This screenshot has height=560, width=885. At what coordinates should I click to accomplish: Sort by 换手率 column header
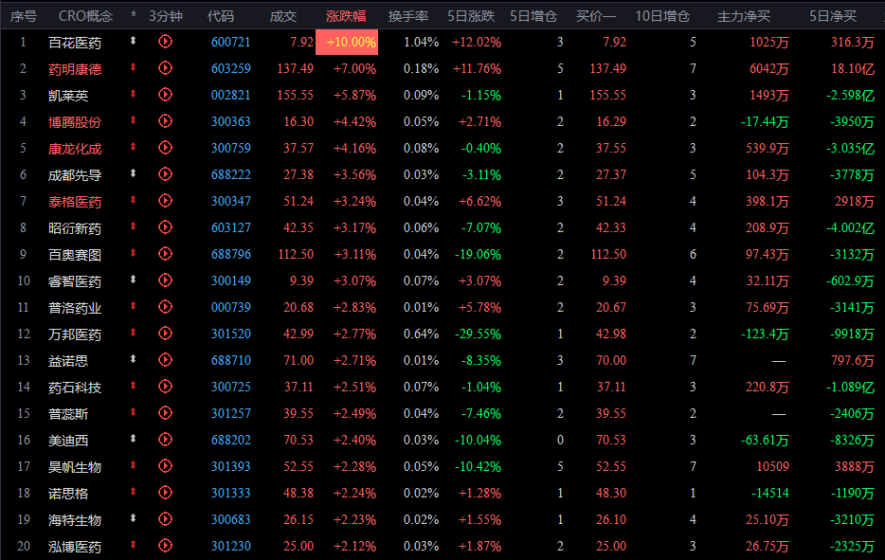point(408,16)
